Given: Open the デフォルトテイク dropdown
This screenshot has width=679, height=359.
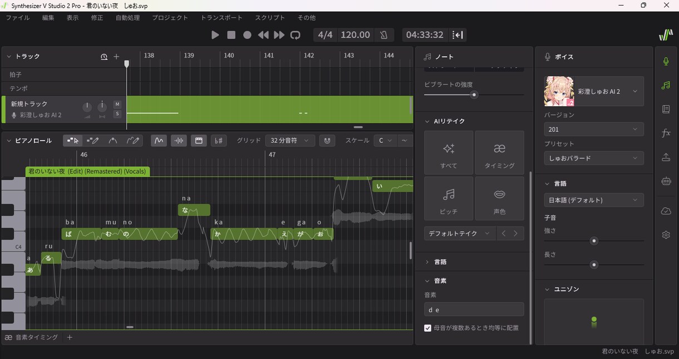Looking at the screenshot, I should pos(460,233).
